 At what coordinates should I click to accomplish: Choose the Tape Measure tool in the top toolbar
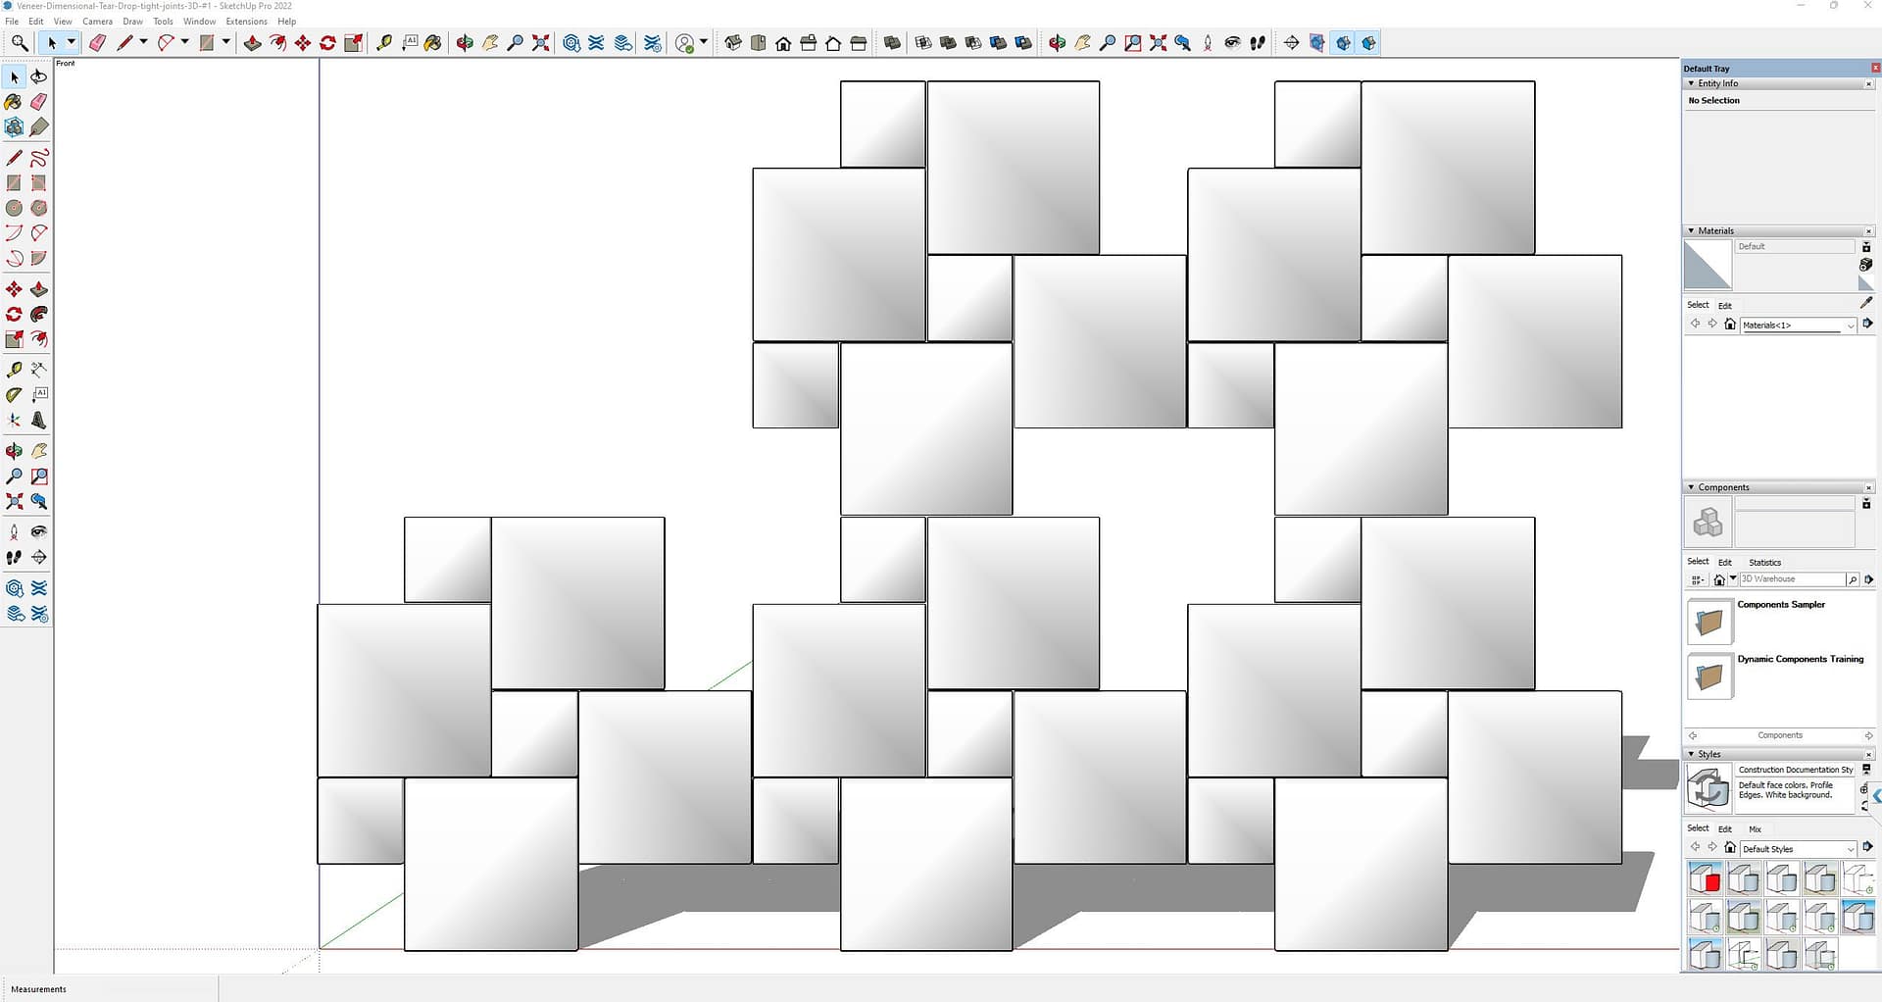[x=384, y=43]
